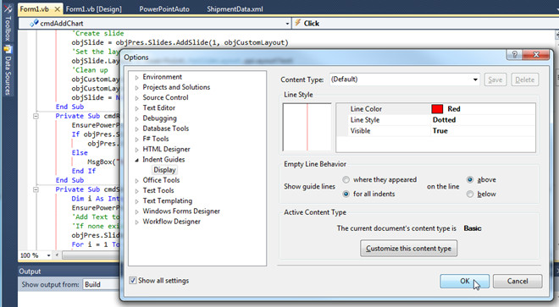
Task: Click the Dotted line style value
Action: (x=444, y=120)
